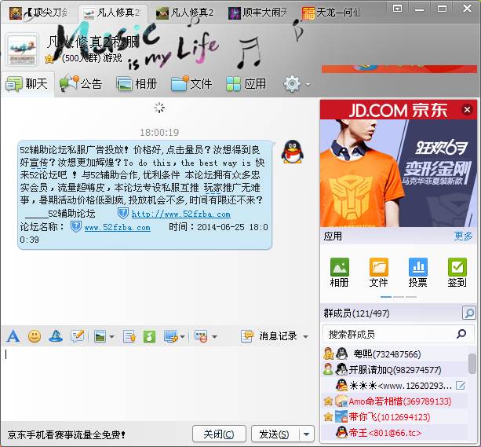Click the block group messages icon
The image size is (481, 447).
201,336
